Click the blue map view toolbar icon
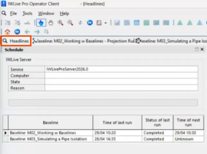The height and width of the screenshot is (154, 207). point(127,23)
